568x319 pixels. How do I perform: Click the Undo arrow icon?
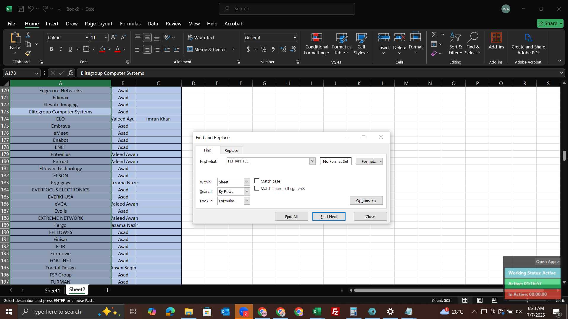31,9
